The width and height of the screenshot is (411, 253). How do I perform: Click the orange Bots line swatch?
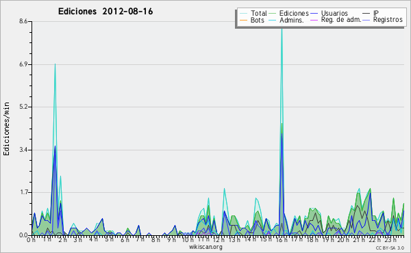[x=243, y=20]
